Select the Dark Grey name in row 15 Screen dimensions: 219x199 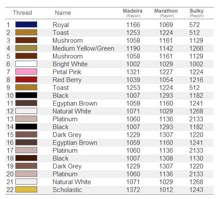67,135
